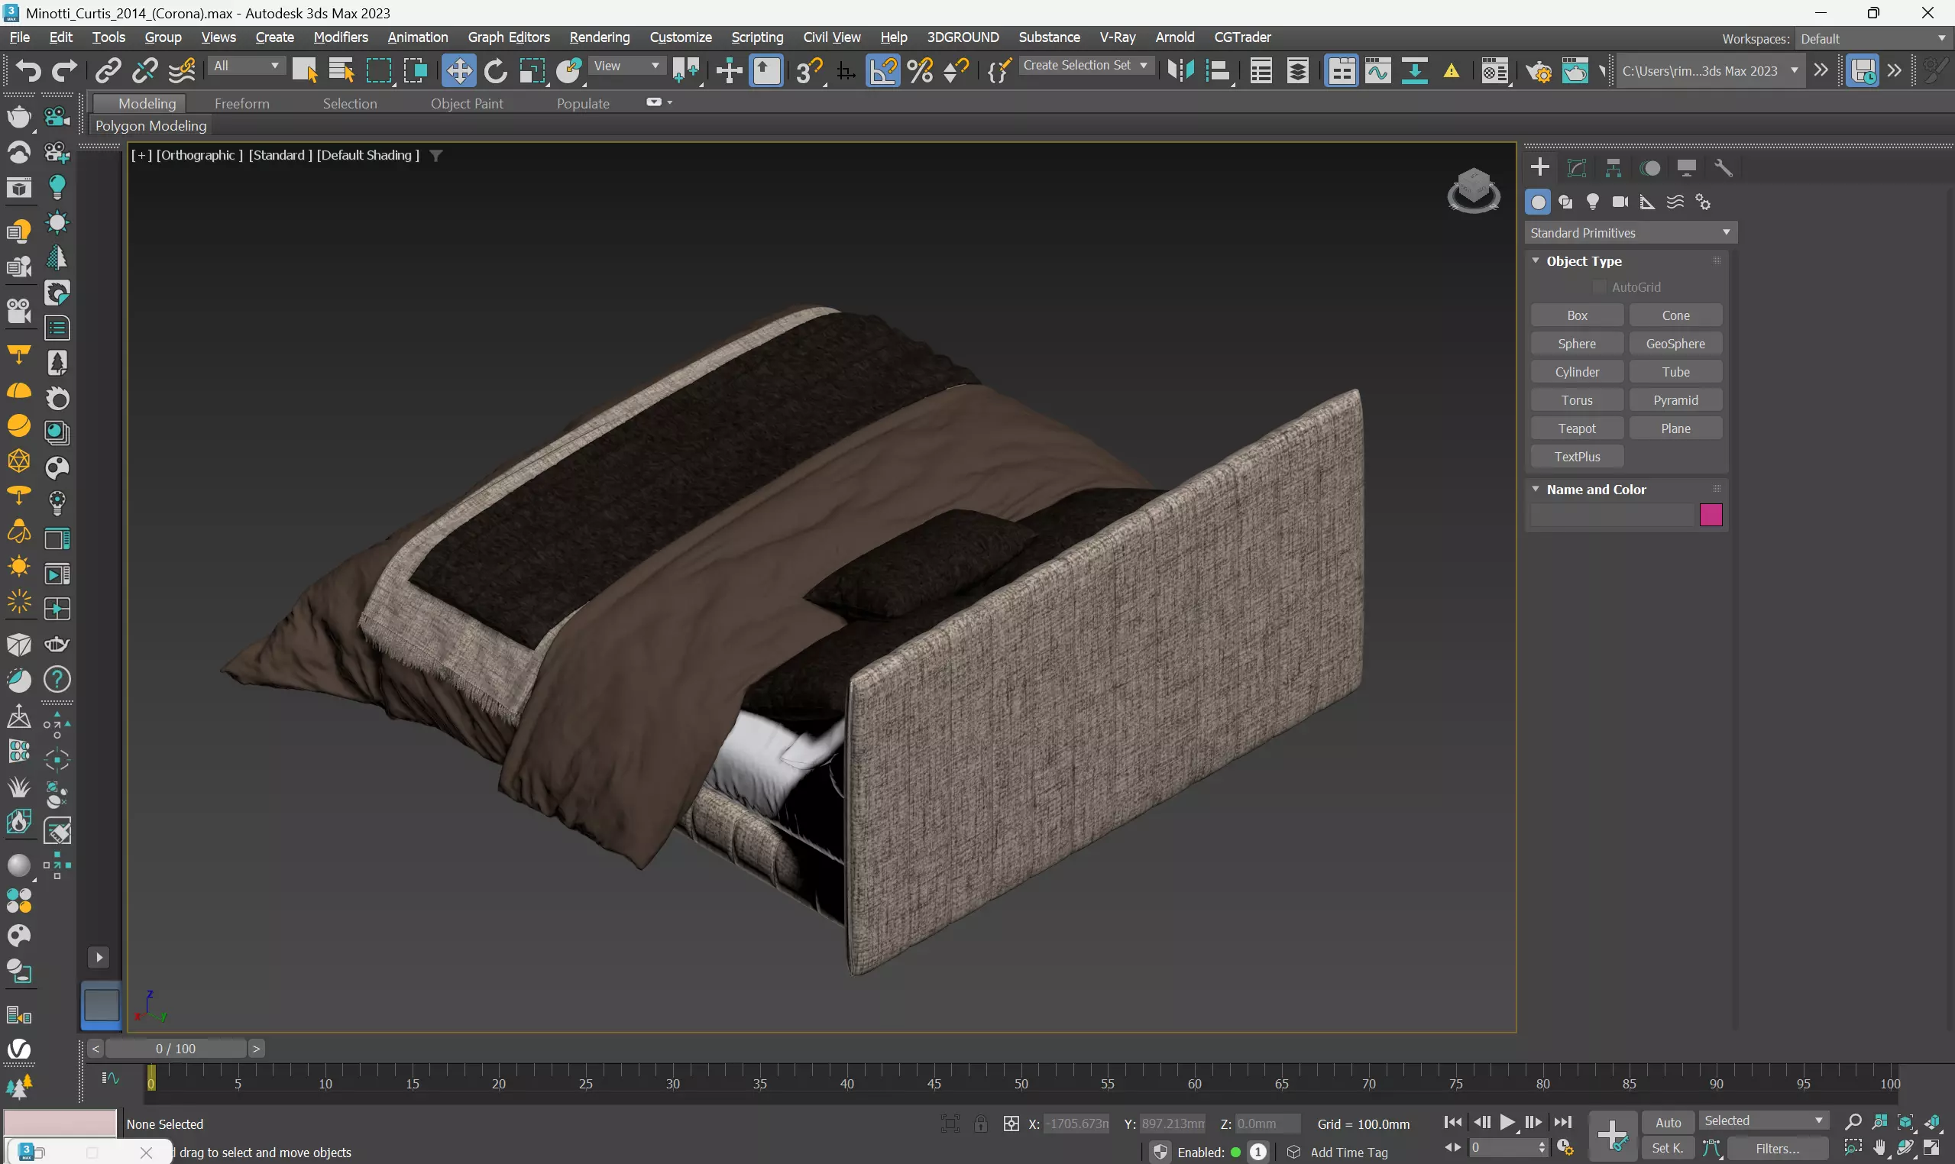Open the Motion panel tab

(x=1650, y=168)
